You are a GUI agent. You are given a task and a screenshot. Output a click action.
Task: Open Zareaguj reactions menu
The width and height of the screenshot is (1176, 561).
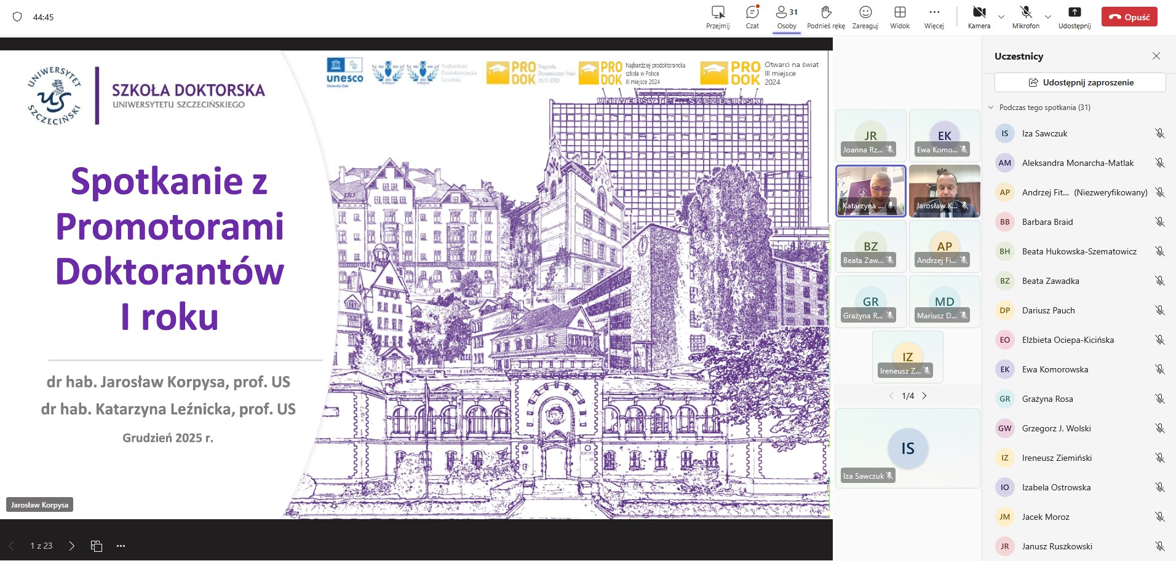click(x=865, y=17)
